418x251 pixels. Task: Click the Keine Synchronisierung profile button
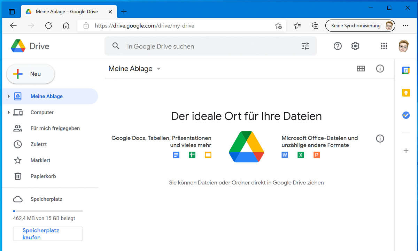point(360,25)
